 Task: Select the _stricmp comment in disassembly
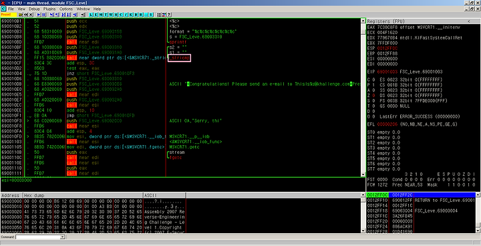coord(180,57)
